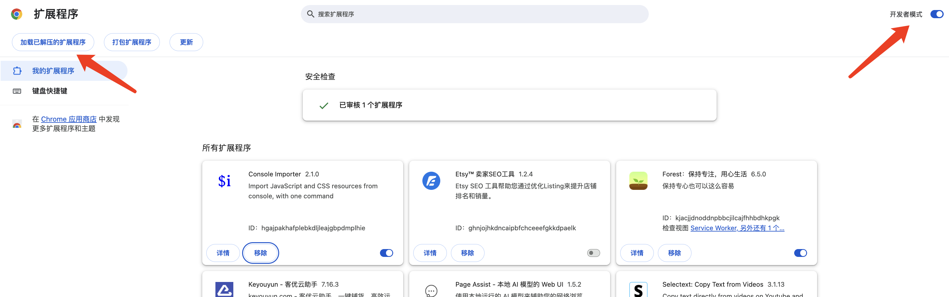Click the Keyouyun extension icon

point(224,289)
